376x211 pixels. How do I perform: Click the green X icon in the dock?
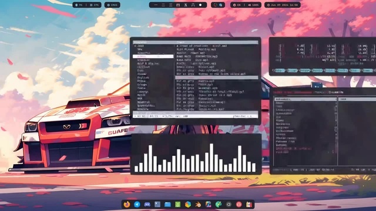click(177, 205)
